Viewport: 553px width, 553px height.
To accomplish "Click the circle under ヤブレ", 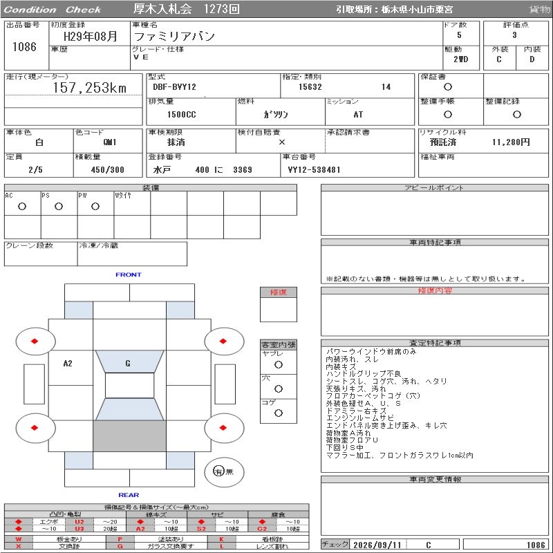I will point(279,365).
